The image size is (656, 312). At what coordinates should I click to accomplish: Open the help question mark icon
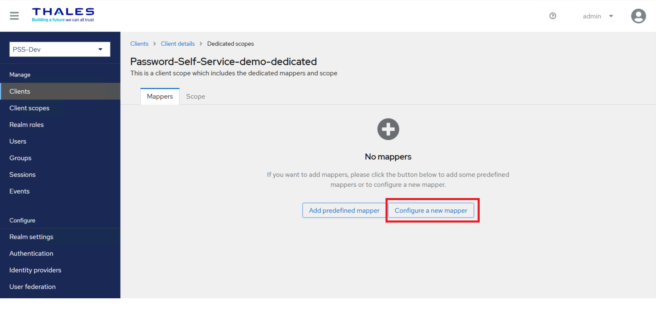pos(553,16)
